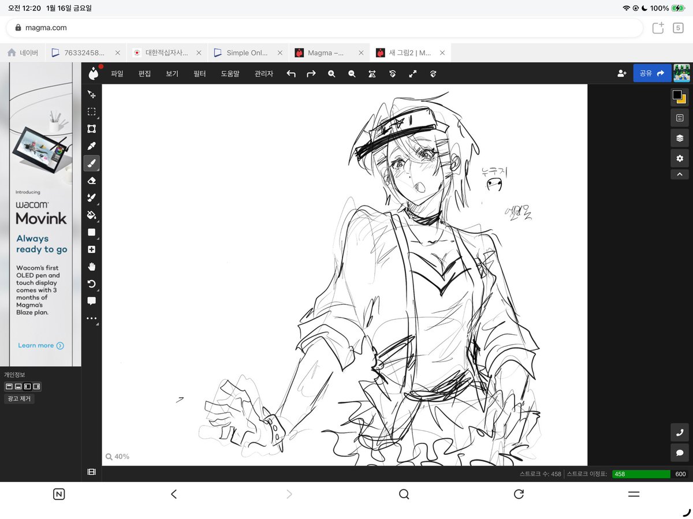
Task: Open the 도움말 menu
Action: point(230,74)
